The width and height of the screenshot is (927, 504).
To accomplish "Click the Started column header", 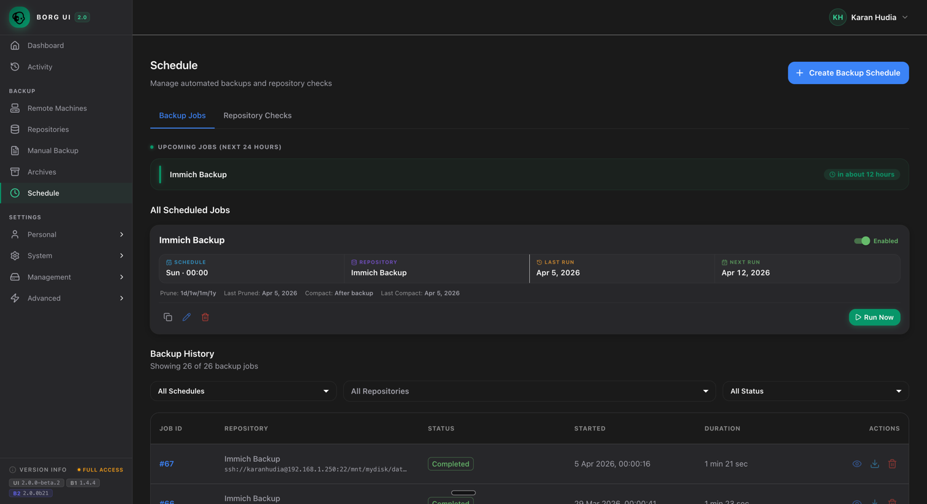I will 590,429.
